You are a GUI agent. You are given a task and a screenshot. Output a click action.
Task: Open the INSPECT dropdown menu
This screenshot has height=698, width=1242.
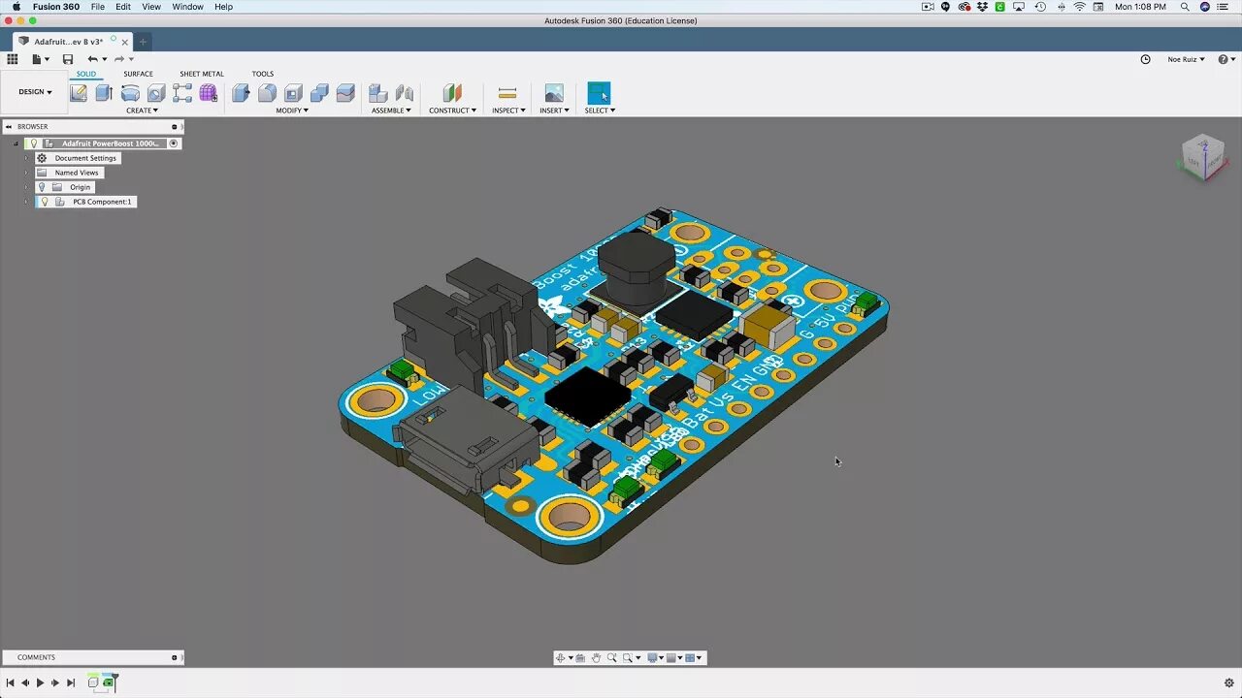(x=508, y=111)
